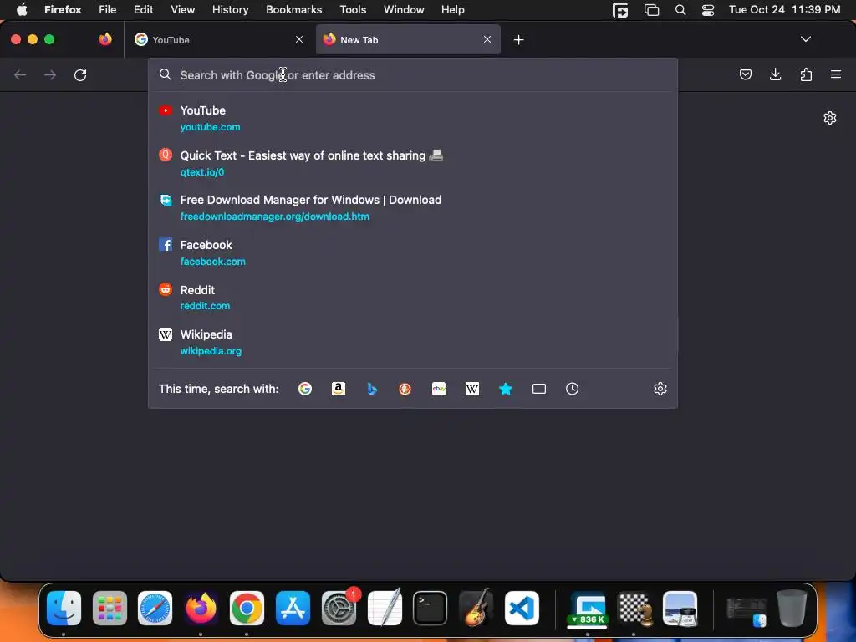Open the View menu
Image resolution: width=856 pixels, height=642 pixels.
[182, 9]
